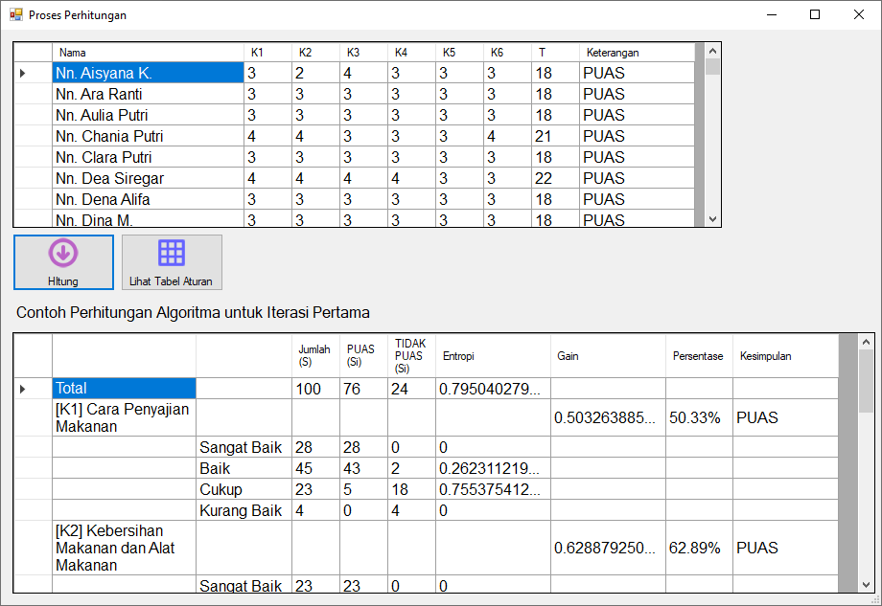882x606 pixels.
Task: Click the bottom table scroll-up arrow
Action: [866, 342]
